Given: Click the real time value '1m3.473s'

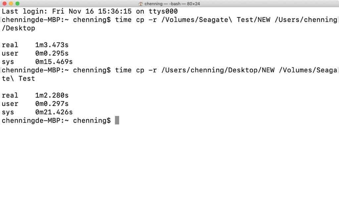Looking at the screenshot, I should coord(52,45).
